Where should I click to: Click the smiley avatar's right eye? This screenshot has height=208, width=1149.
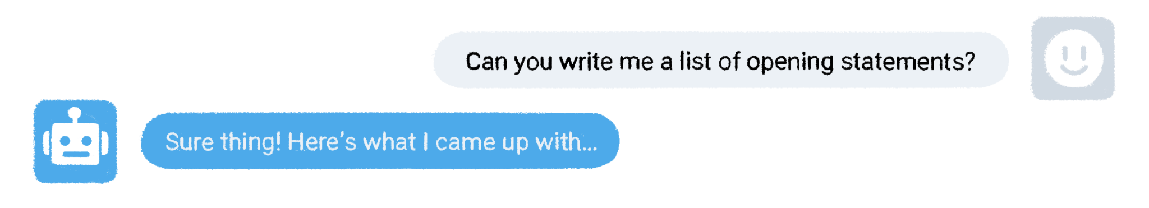[1083, 53]
